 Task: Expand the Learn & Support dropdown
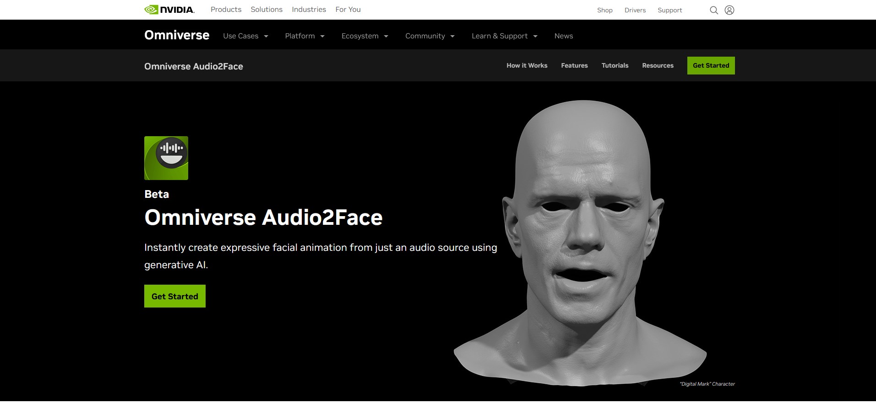point(504,36)
